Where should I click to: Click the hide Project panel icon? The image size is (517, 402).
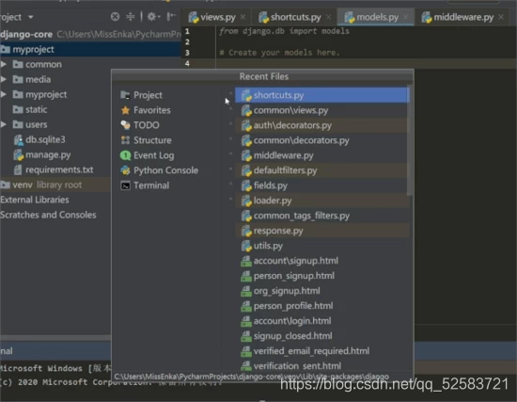[171, 17]
